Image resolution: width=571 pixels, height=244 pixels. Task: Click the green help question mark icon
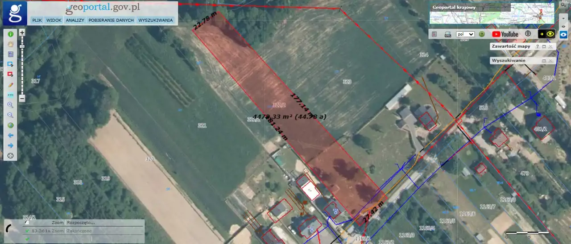(482, 34)
